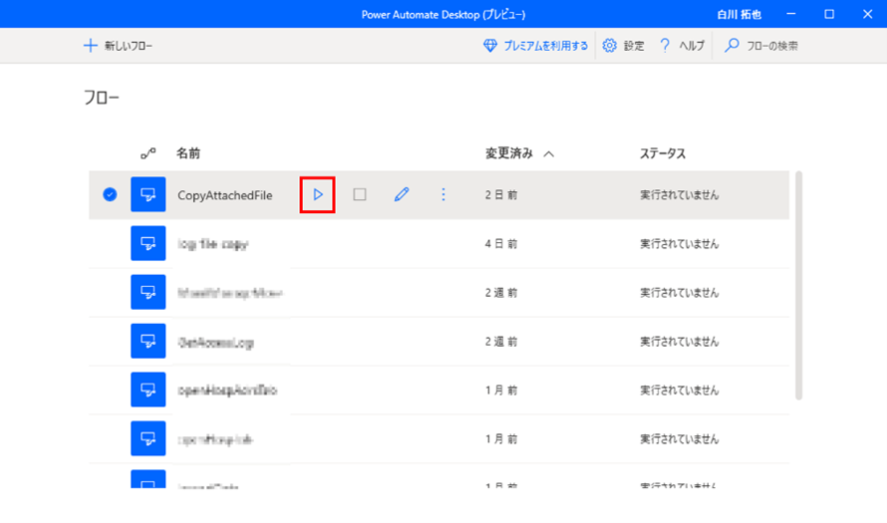Run the CopyAttachedFile flow
The width and height of the screenshot is (887, 523).
click(x=317, y=194)
